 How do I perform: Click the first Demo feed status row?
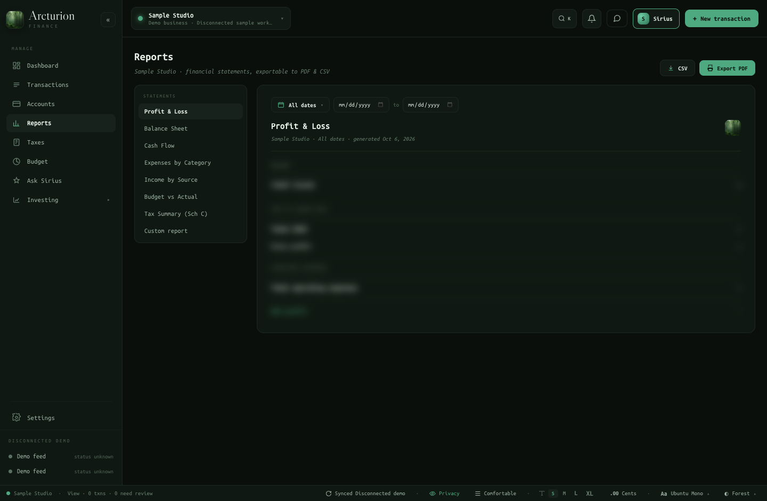[x=61, y=456]
